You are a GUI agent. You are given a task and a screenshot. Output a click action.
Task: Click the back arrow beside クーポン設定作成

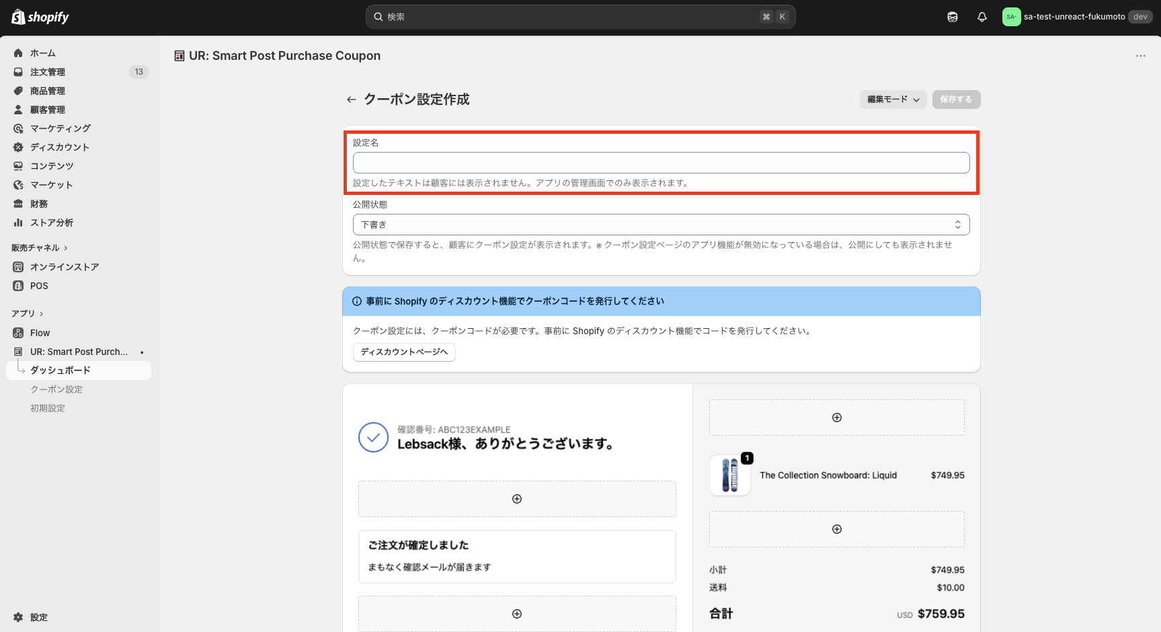(x=351, y=100)
